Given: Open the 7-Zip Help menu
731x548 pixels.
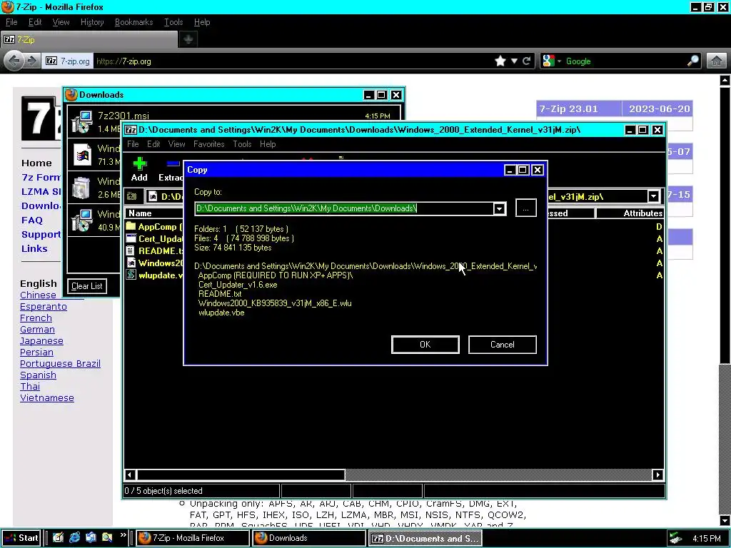Looking at the screenshot, I should 268,144.
